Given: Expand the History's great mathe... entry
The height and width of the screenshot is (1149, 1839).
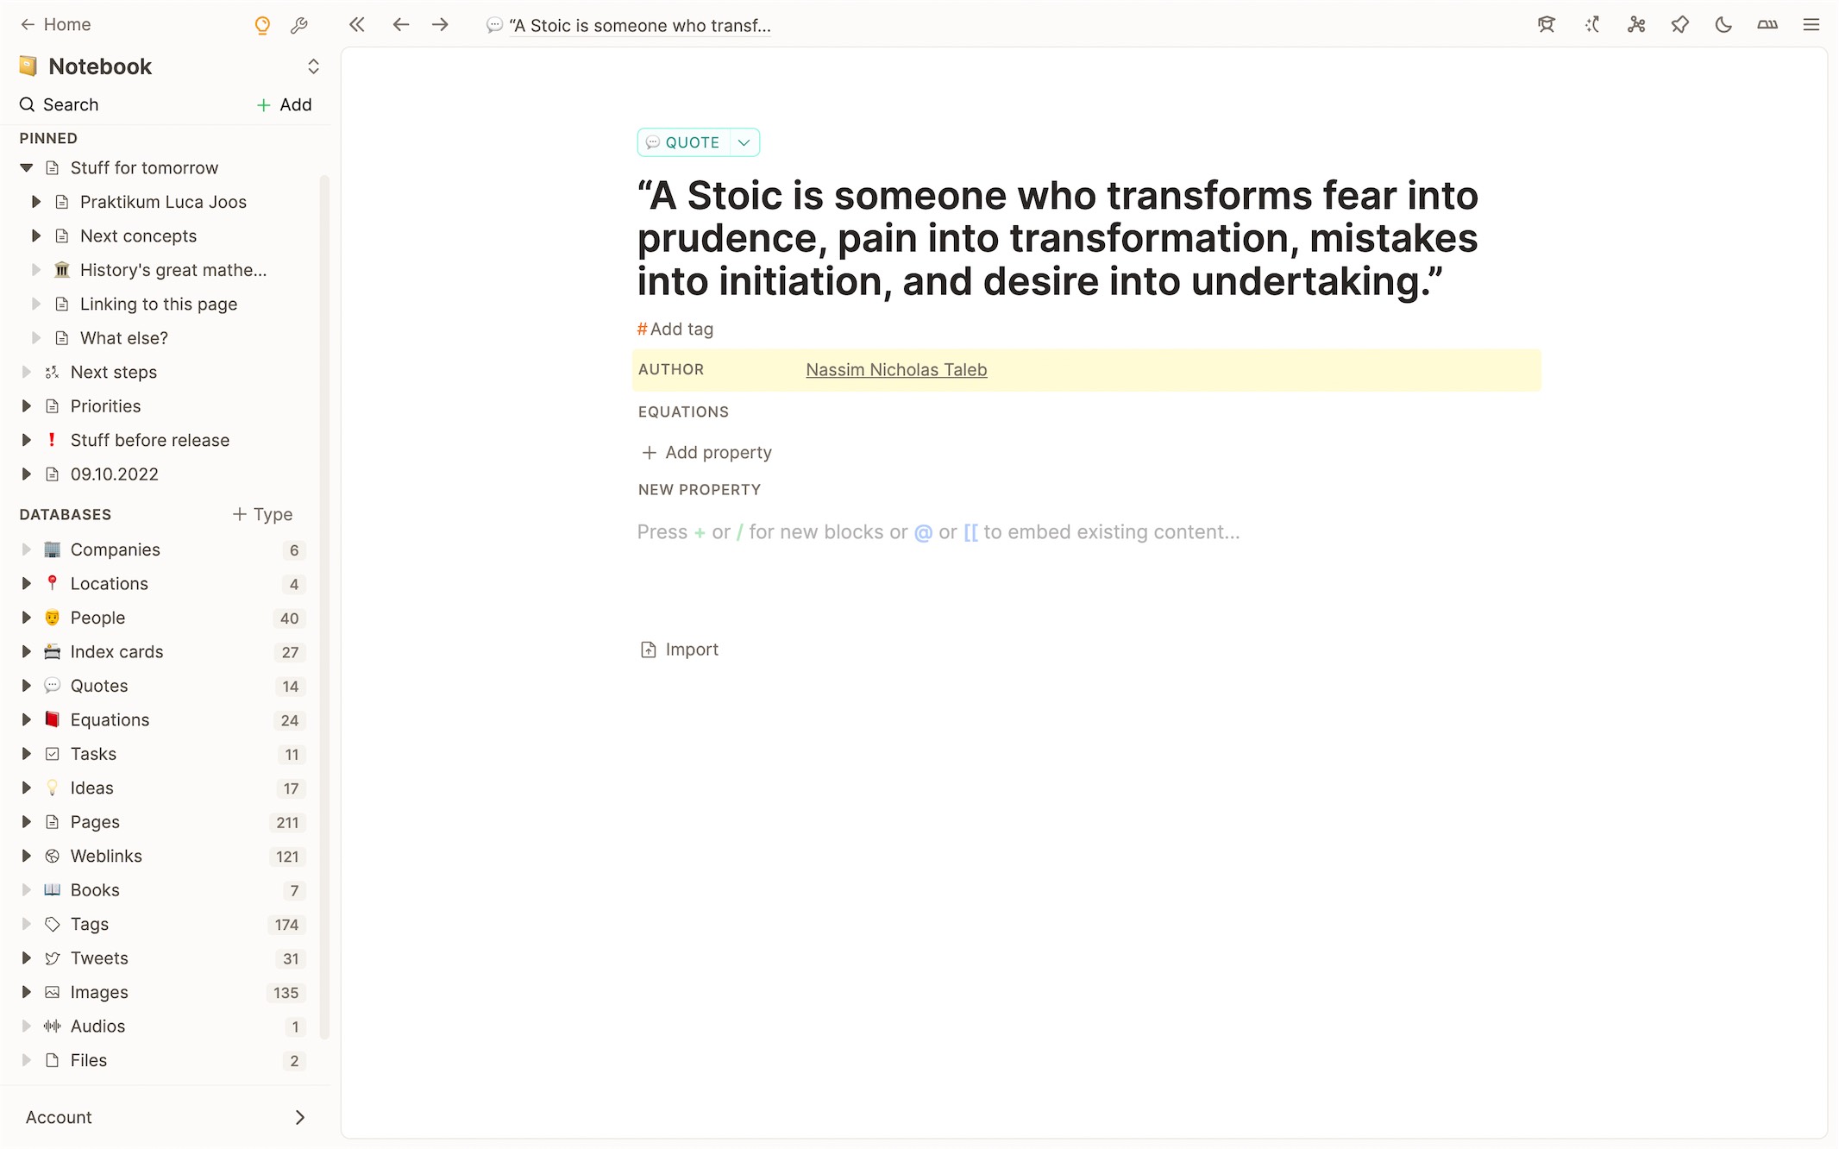Looking at the screenshot, I should [37, 270].
